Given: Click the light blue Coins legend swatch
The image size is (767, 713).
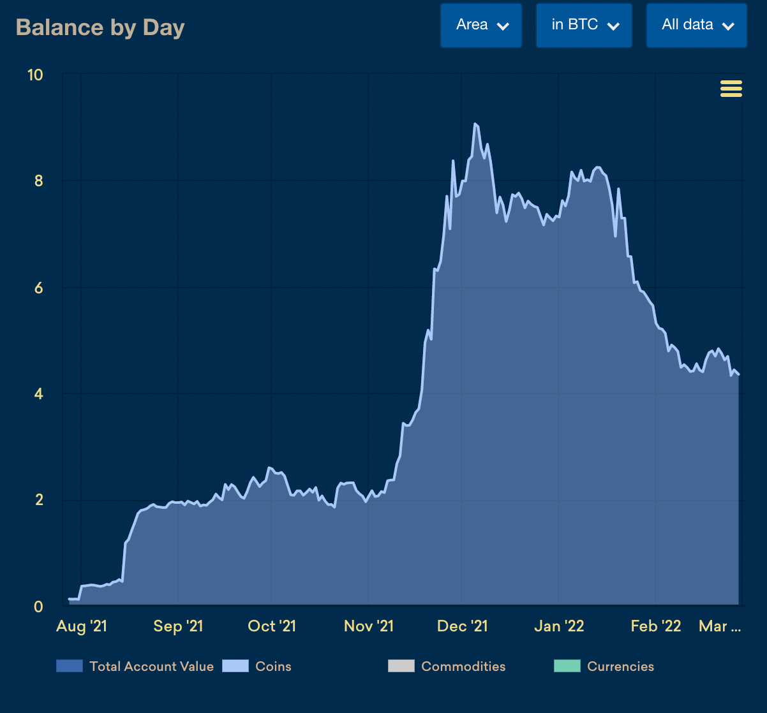Looking at the screenshot, I should click(x=235, y=666).
